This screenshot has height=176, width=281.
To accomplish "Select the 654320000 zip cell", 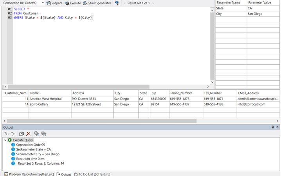I will tap(160, 99).
